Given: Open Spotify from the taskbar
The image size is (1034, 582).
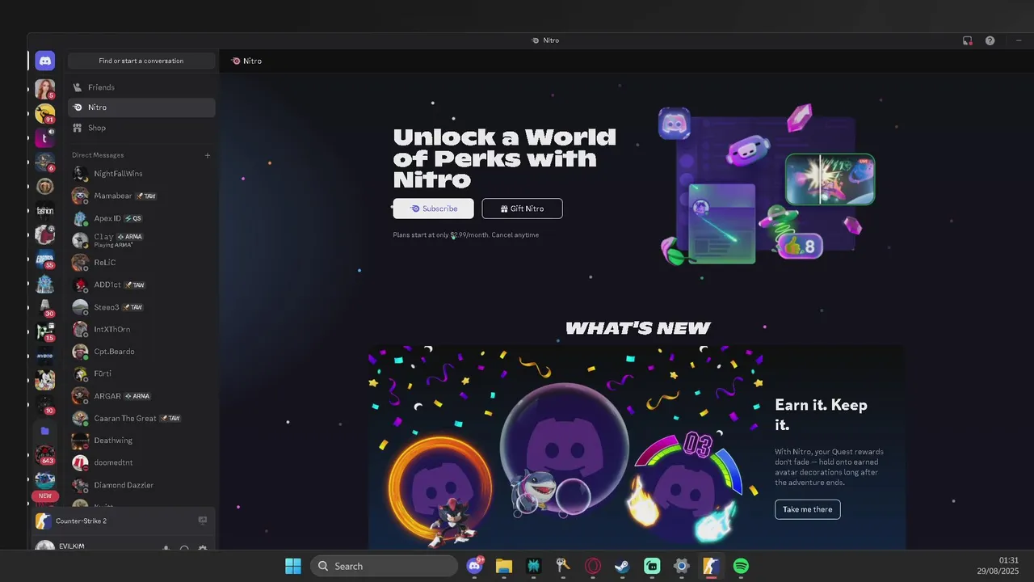Looking at the screenshot, I should 741,566.
